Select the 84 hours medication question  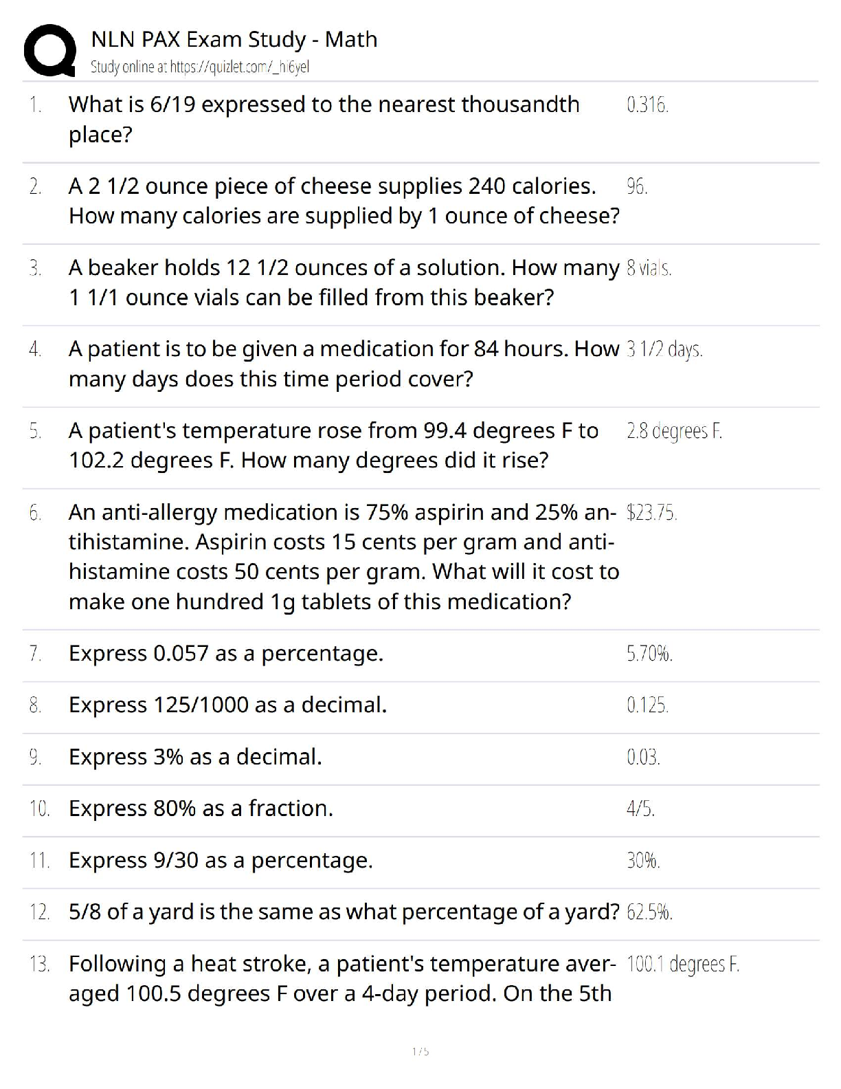344,364
